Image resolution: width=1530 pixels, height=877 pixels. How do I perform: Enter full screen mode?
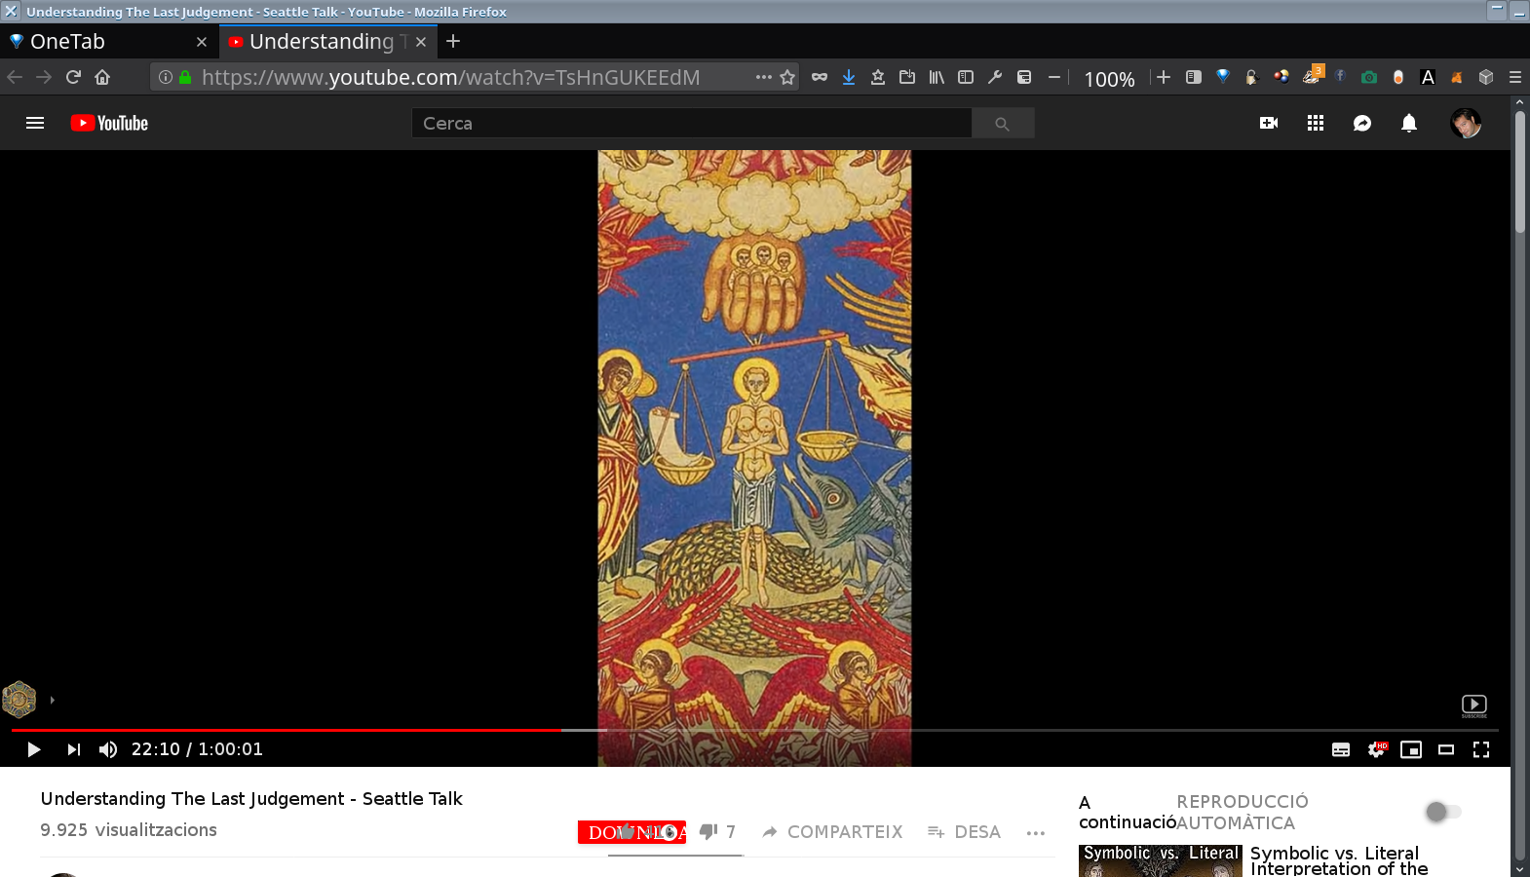click(x=1481, y=749)
